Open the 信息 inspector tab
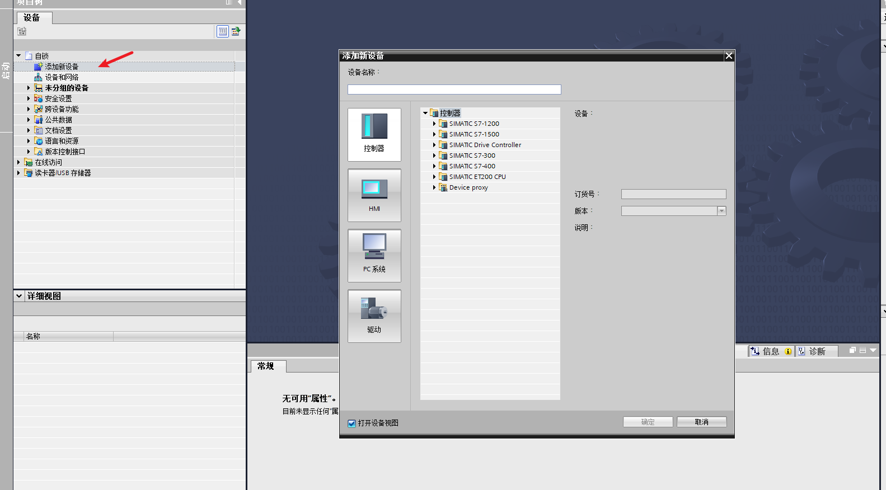Image resolution: width=886 pixels, height=490 pixels. click(771, 351)
